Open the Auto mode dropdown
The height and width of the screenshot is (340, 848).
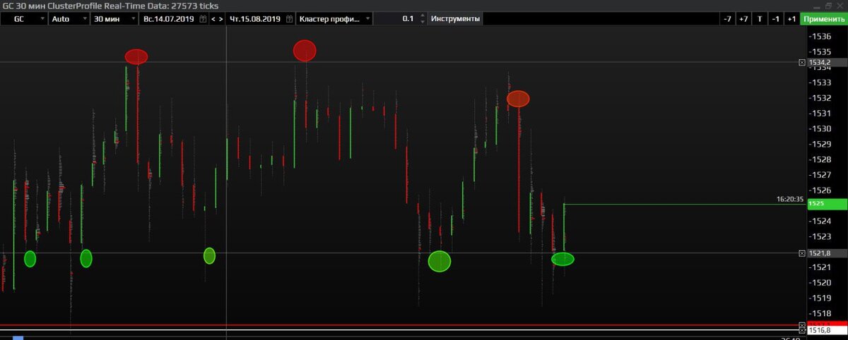coord(69,19)
